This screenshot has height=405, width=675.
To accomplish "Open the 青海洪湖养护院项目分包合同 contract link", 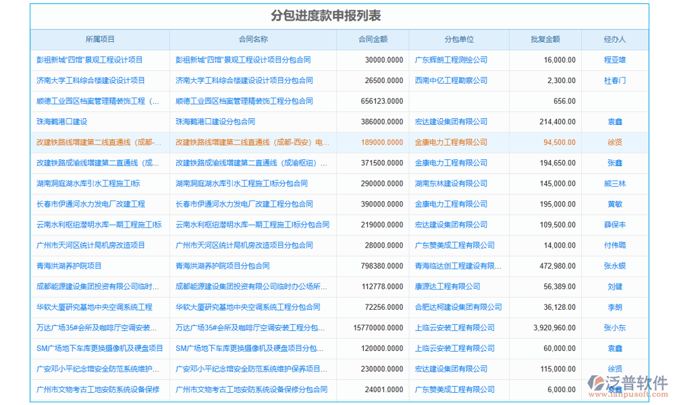I will tap(222, 267).
